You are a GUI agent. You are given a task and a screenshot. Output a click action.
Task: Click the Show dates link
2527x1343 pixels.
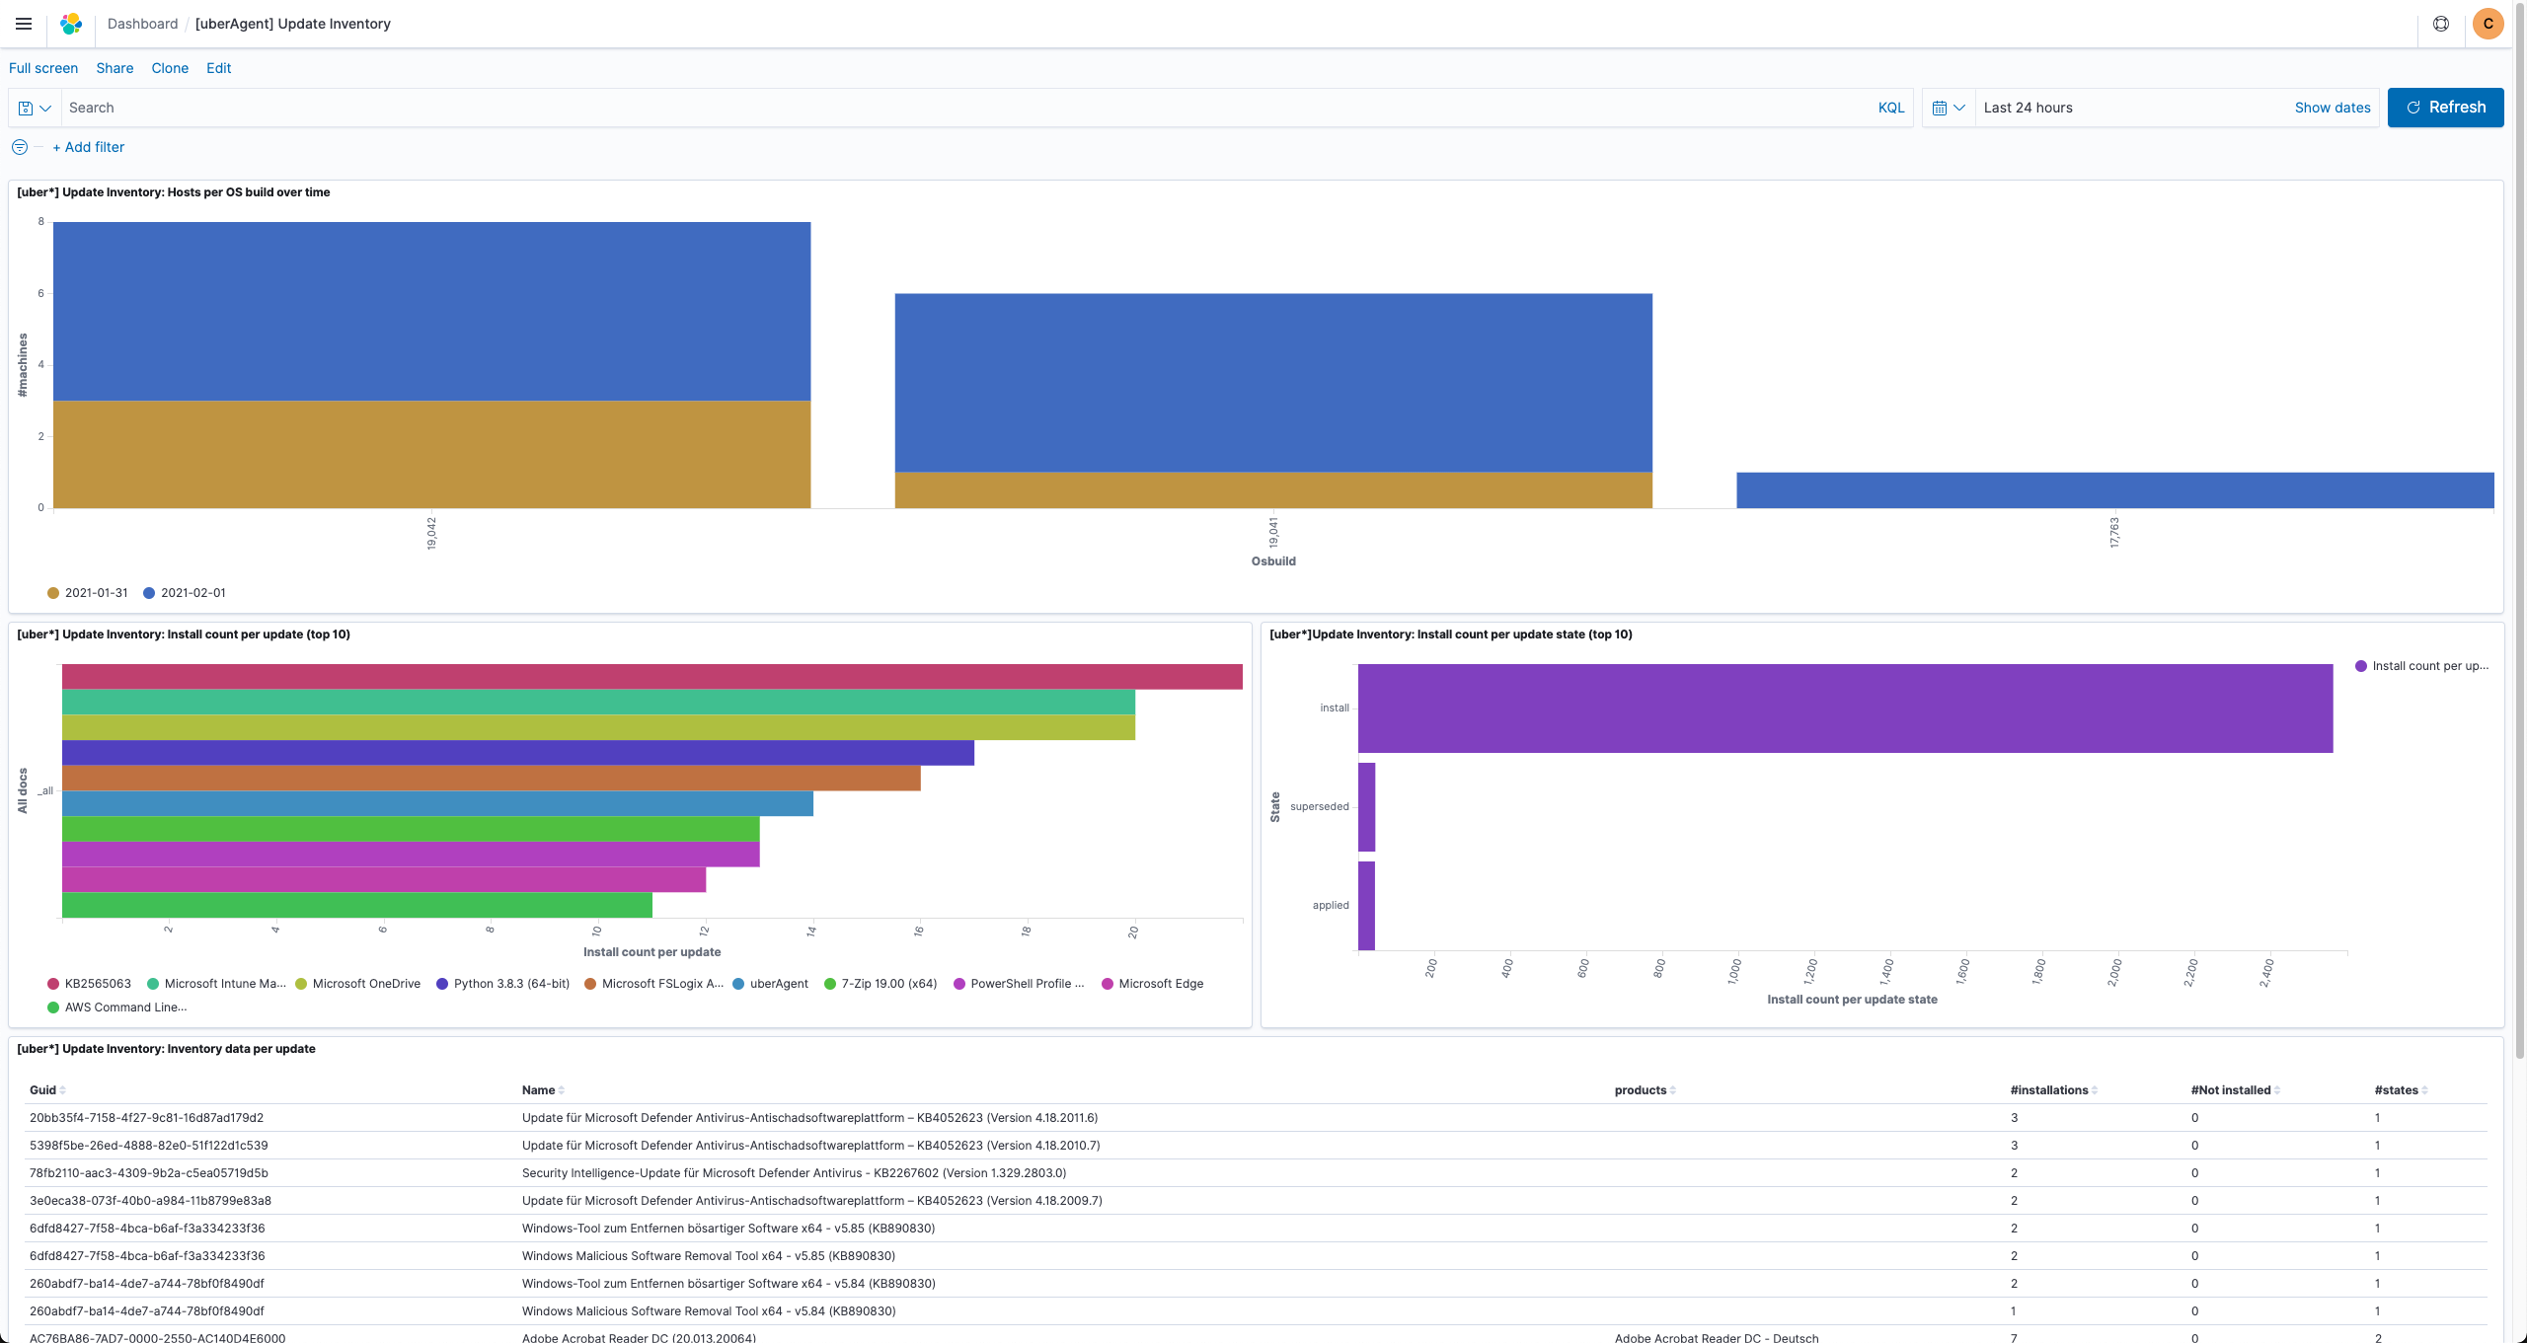click(2332, 108)
